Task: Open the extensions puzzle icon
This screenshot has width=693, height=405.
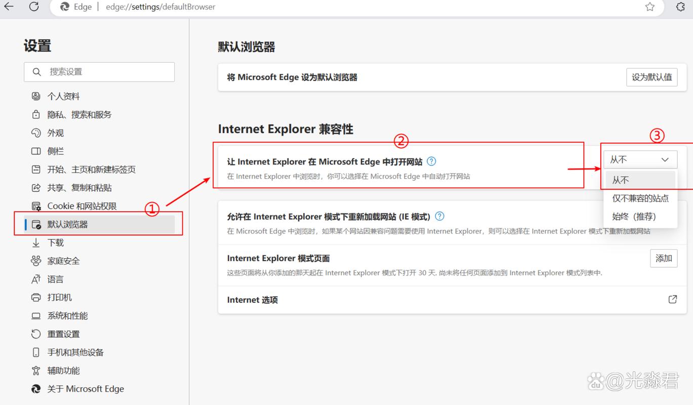Action: click(x=681, y=7)
